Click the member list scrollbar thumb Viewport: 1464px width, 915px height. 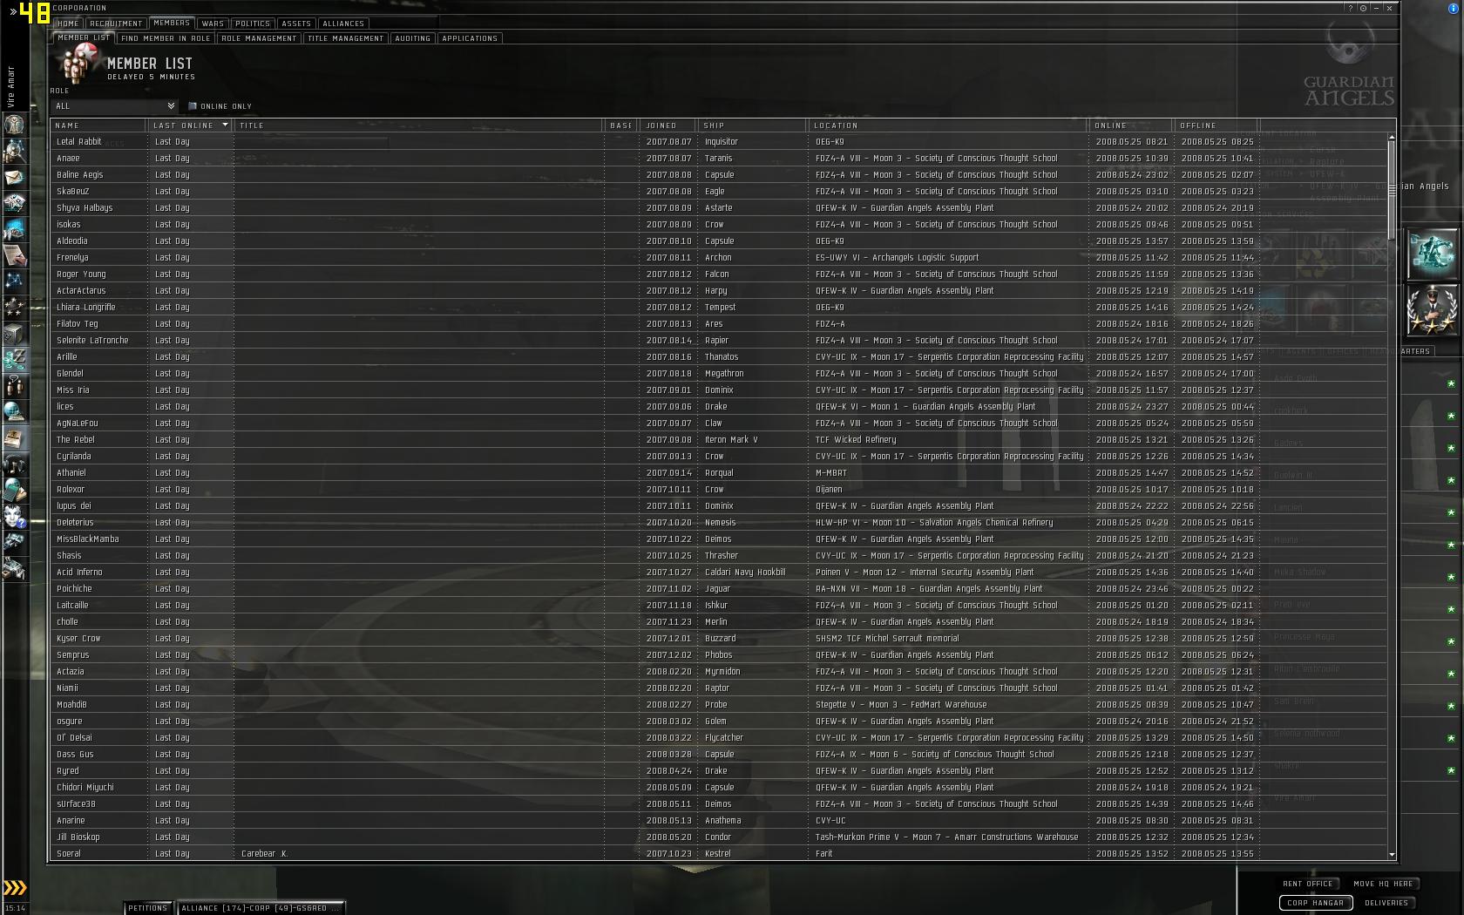point(1392,188)
